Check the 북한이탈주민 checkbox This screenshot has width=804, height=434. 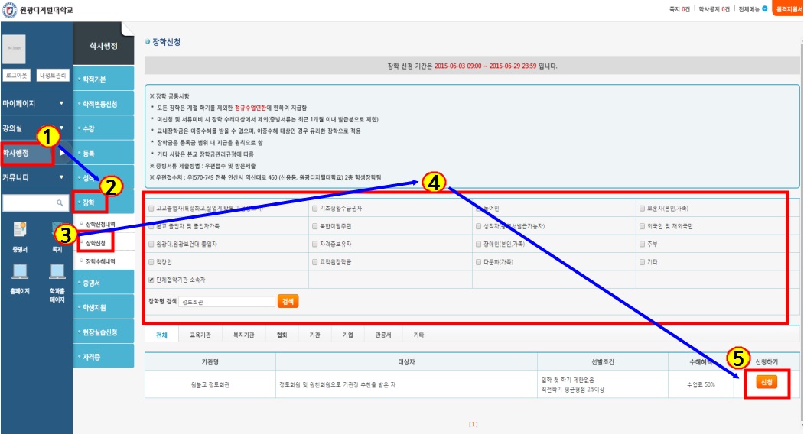(315, 226)
